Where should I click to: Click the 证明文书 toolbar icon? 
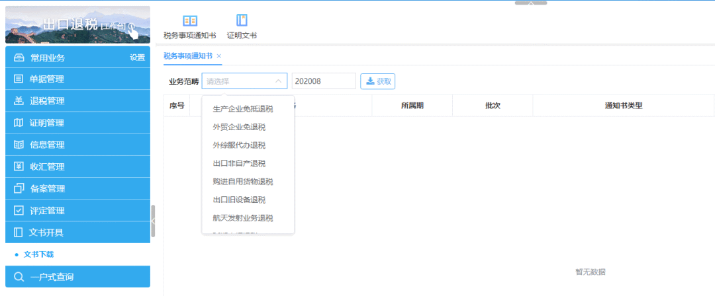[242, 22]
